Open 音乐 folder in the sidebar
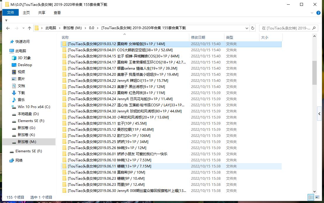 21,100
